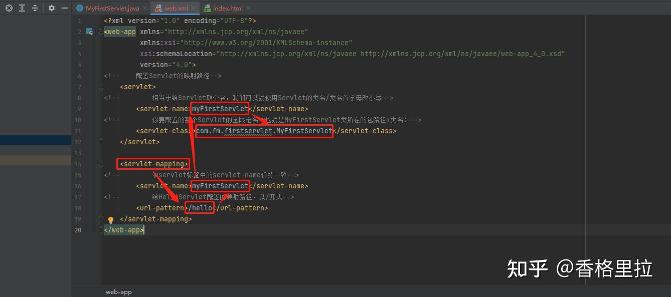671x297 pixels.
Task: Click the HTML file icon on index.html tab
Action: 207,8
